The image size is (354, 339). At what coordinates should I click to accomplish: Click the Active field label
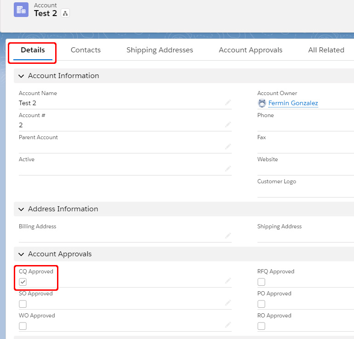coord(27,159)
